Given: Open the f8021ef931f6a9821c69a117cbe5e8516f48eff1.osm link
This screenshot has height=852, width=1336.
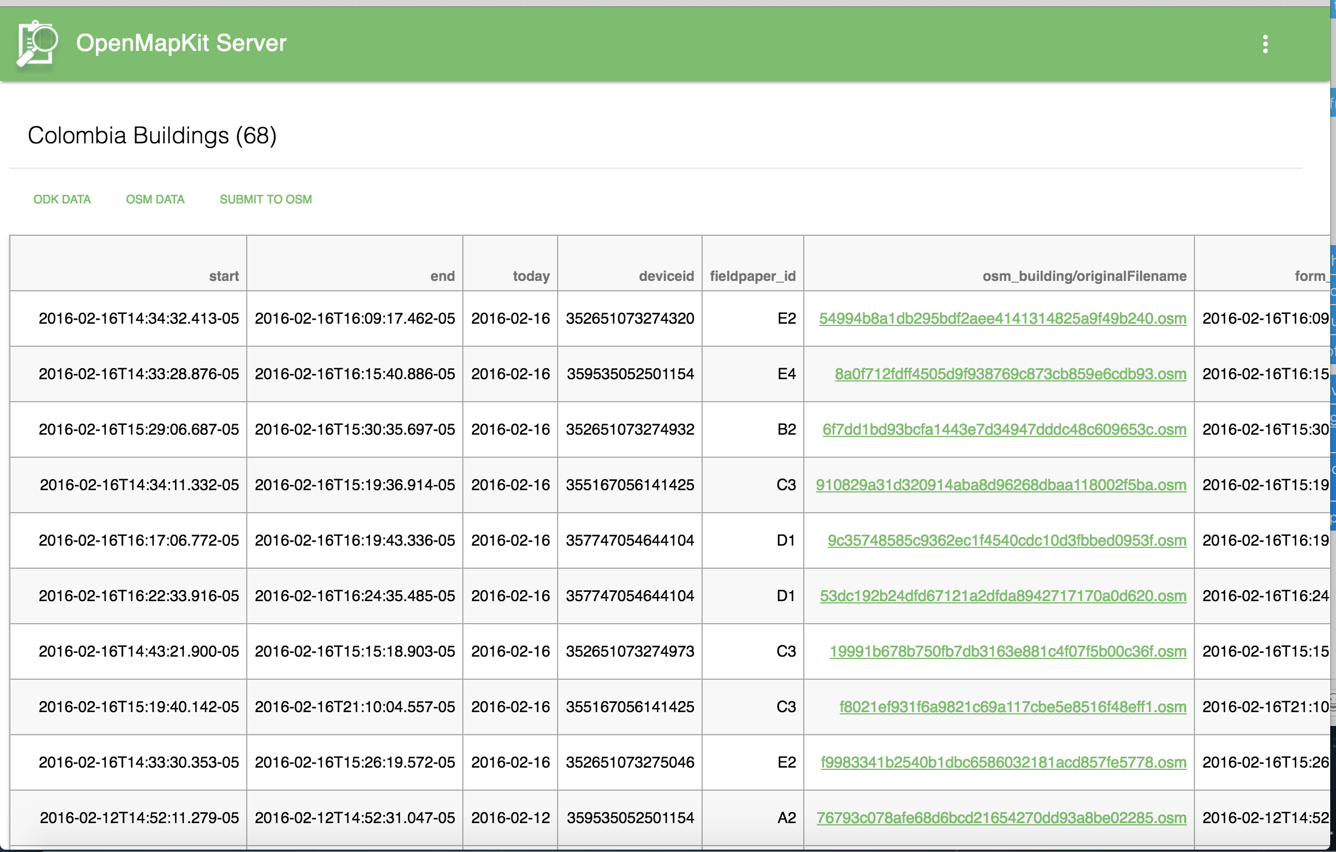Looking at the screenshot, I should pyautogui.click(x=1012, y=707).
